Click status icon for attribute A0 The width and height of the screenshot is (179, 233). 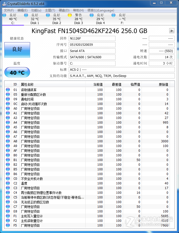(8, 108)
